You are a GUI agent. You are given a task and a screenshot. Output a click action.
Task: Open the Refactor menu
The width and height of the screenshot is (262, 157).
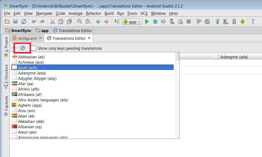coord(94,13)
